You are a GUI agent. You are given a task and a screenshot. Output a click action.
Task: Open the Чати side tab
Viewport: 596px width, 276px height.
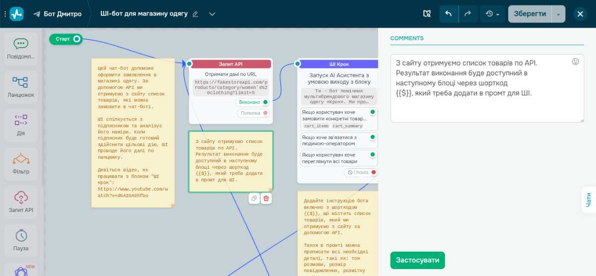tap(589, 200)
